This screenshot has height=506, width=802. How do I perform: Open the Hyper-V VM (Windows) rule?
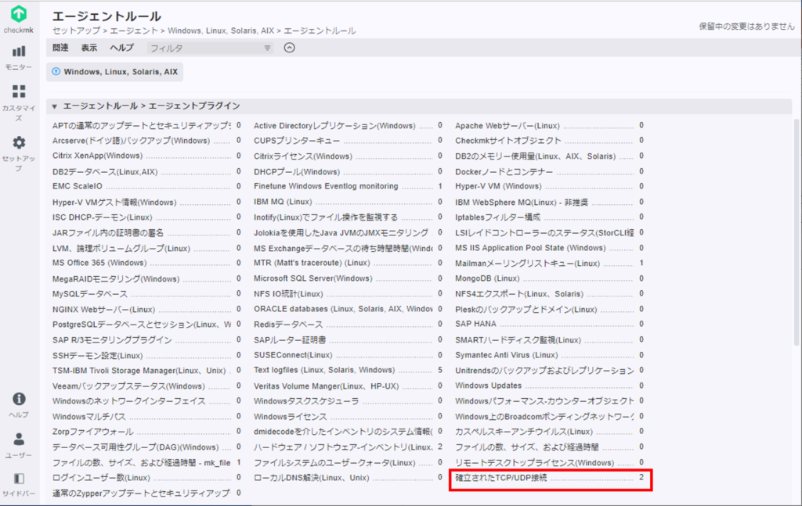498,186
